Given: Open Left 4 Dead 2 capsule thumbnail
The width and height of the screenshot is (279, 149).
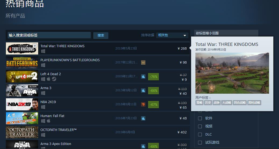Looking at the screenshot, I should pyautogui.click(x=22, y=76).
